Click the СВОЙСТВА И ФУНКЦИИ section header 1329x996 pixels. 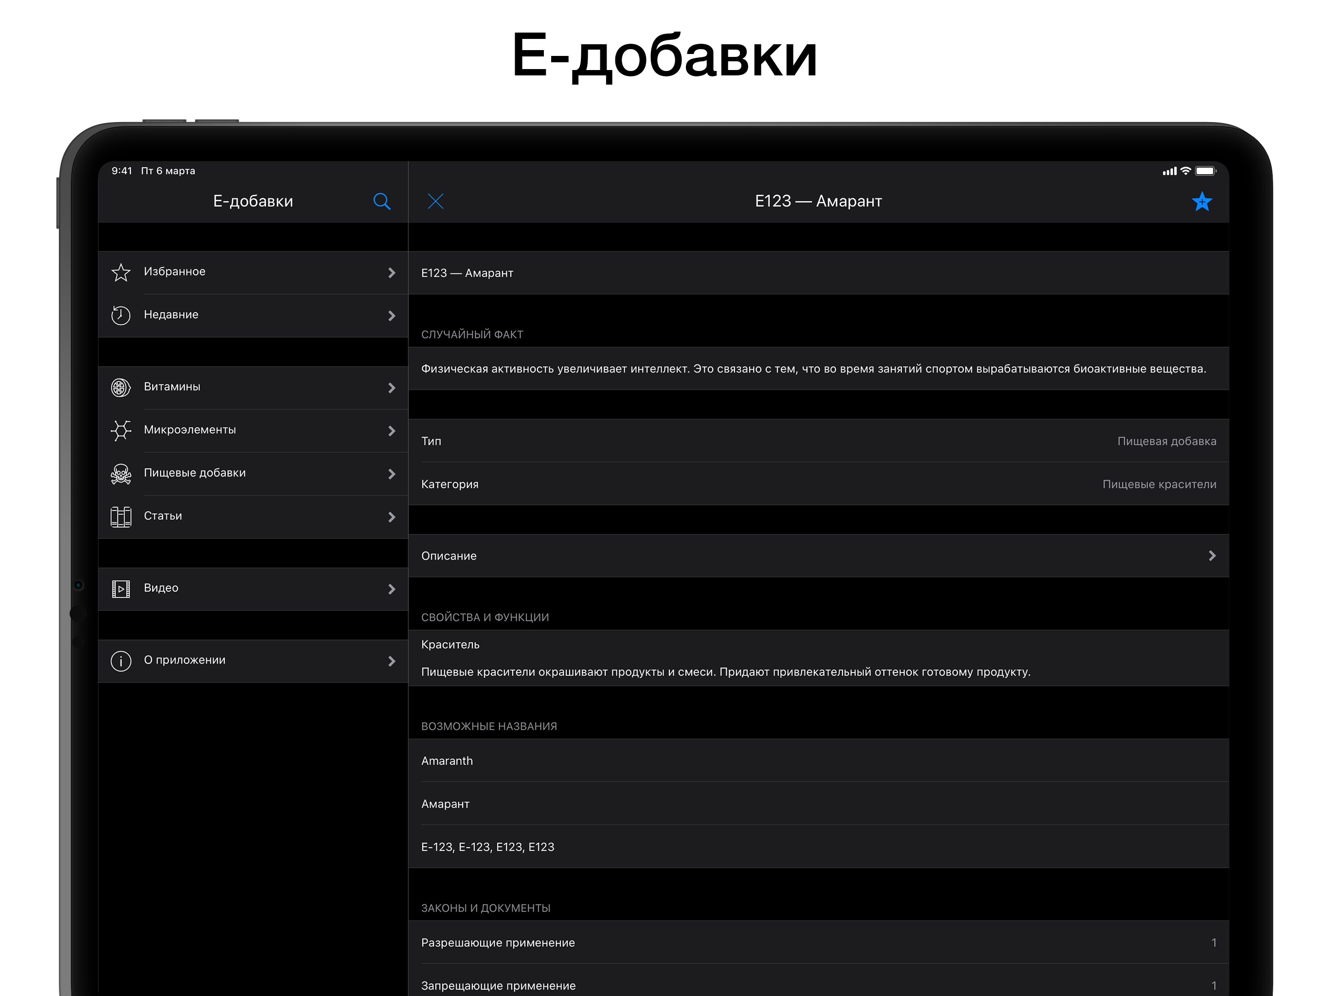pos(485,618)
